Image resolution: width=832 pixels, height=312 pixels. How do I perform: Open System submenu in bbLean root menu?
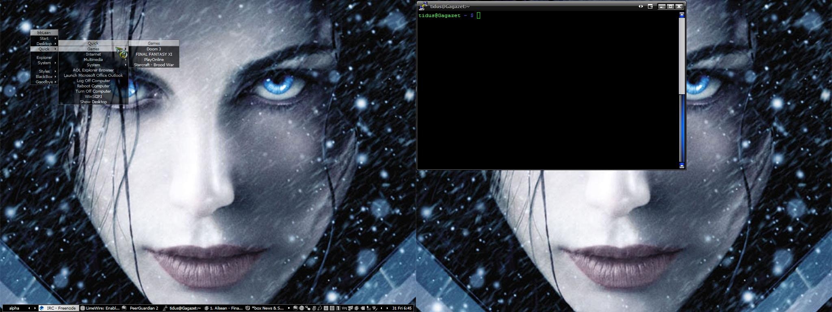coord(44,63)
